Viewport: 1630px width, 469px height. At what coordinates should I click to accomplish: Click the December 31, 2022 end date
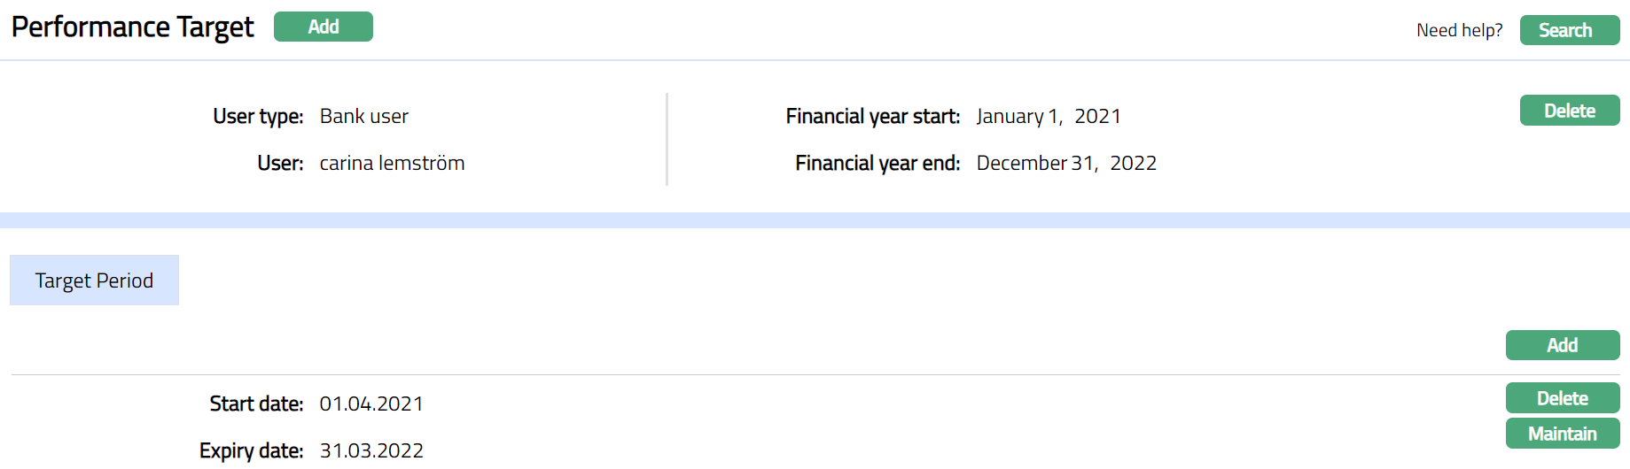(x=1066, y=163)
